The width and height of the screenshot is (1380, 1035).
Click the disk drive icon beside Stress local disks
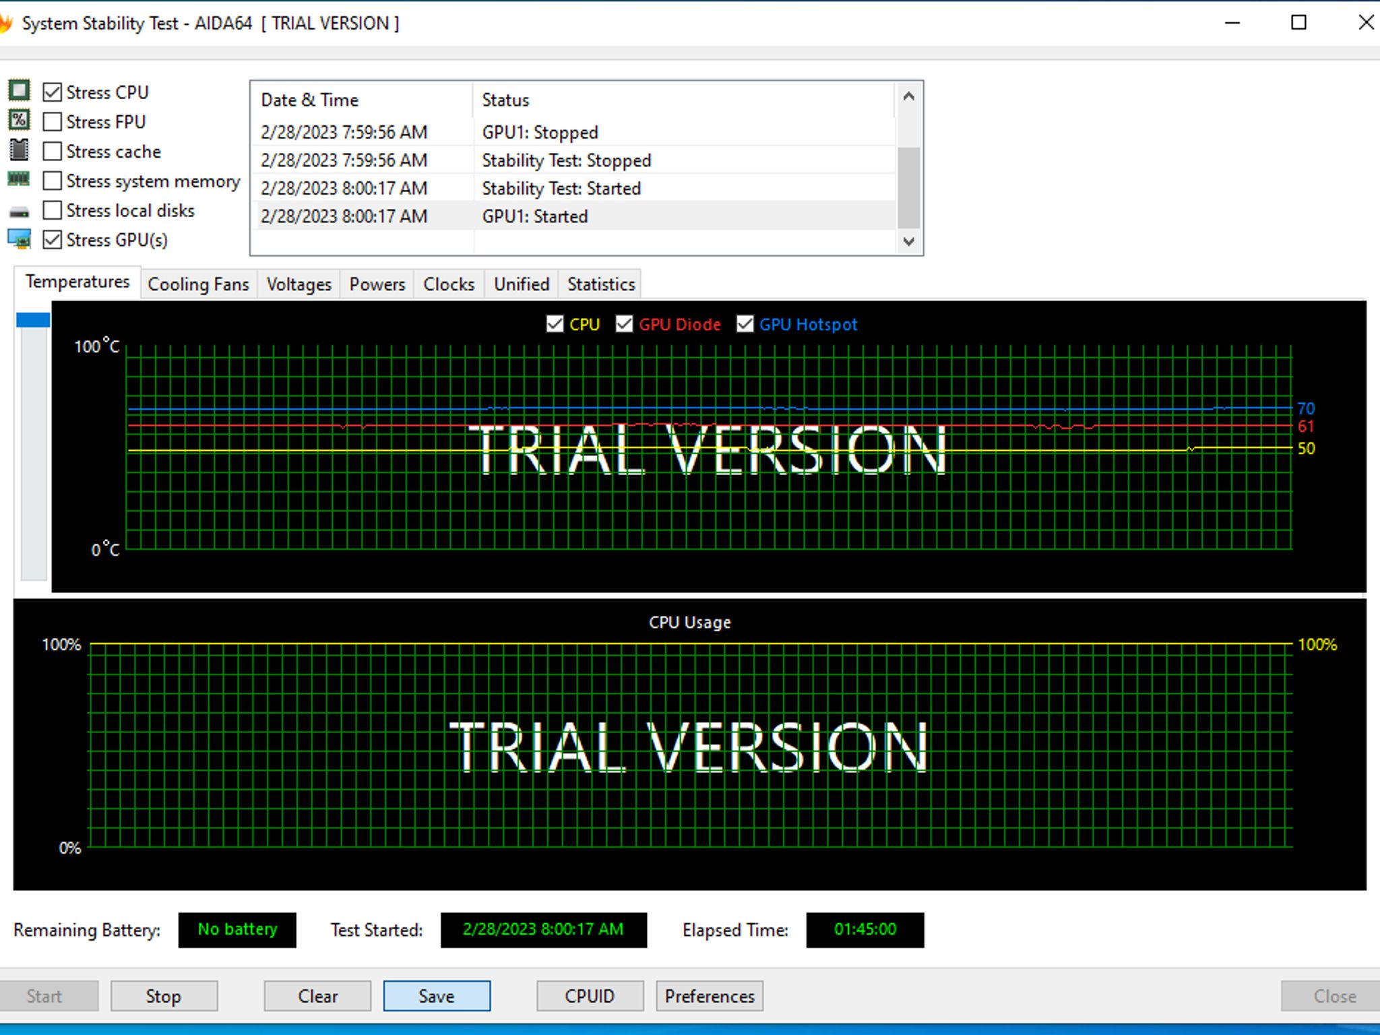coord(19,213)
